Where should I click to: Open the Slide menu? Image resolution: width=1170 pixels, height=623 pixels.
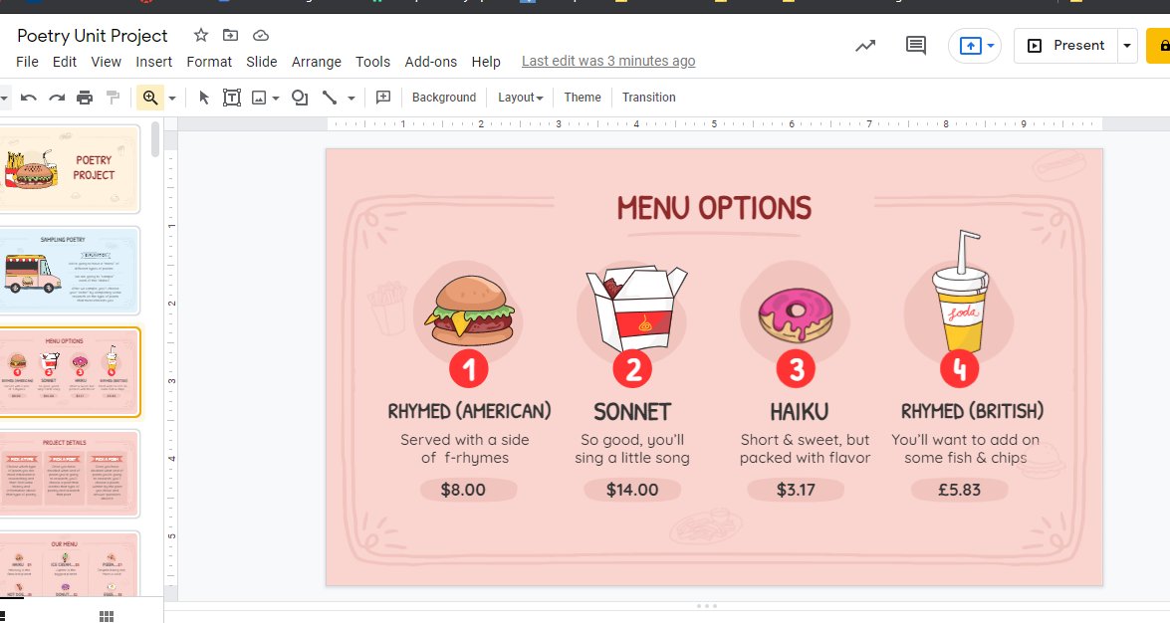pos(262,62)
